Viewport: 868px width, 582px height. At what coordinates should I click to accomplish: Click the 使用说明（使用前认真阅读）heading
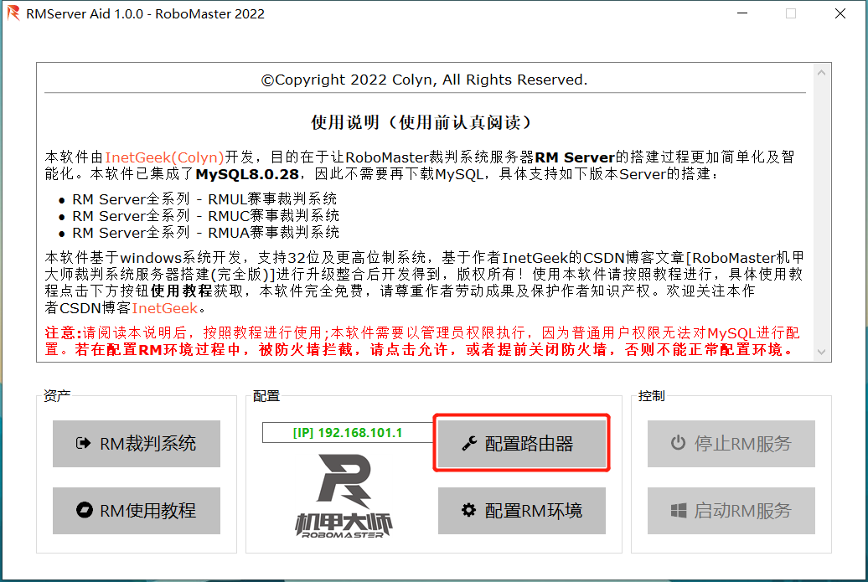[x=421, y=122]
